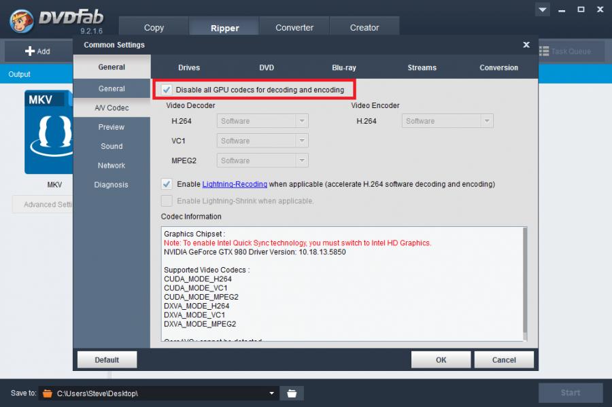Expand the H.264 video decoder dropdown
The width and height of the screenshot is (612, 407).
(x=301, y=121)
